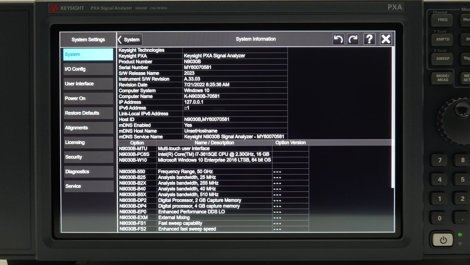Image resolution: width=470 pixels, height=265 pixels.
Task: Open the Power On settings tab
Action: click(88, 99)
